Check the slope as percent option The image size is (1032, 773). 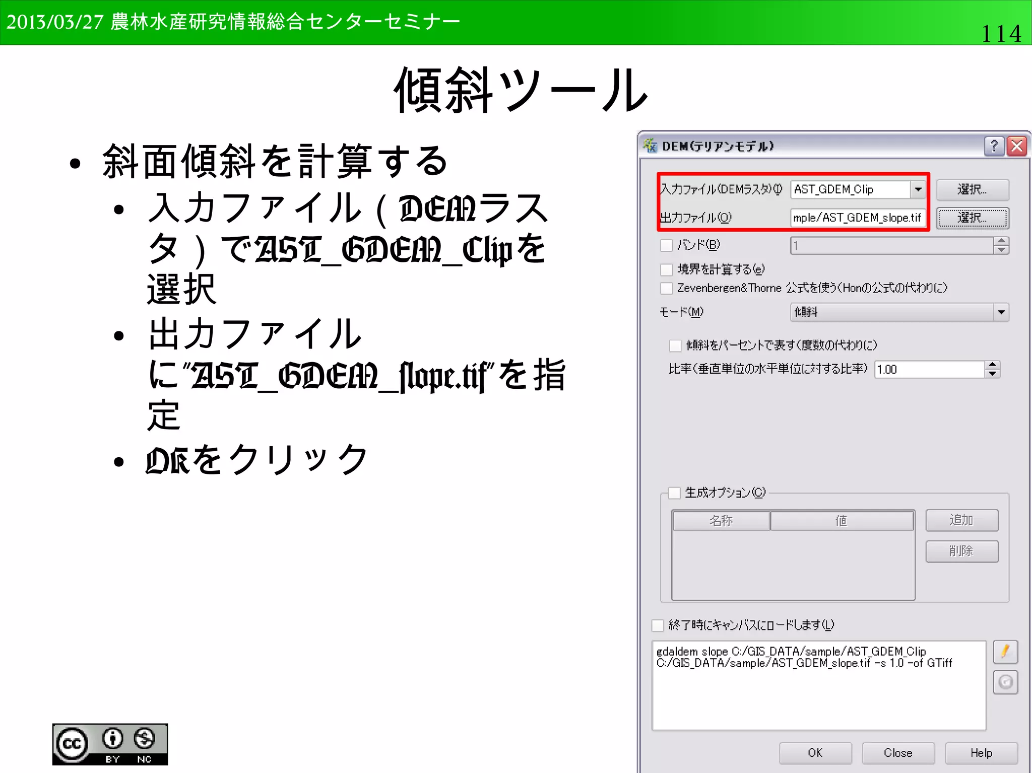click(x=675, y=345)
